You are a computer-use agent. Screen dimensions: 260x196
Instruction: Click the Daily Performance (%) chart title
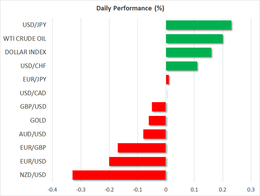(x=130, y=9)
